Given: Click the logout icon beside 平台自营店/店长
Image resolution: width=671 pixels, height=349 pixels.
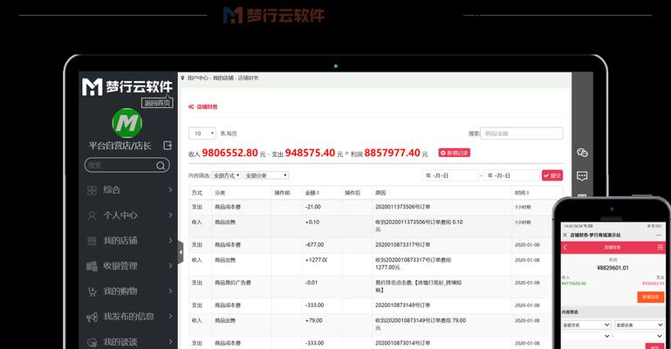Looking at the screenshot, I should [168, 146].
